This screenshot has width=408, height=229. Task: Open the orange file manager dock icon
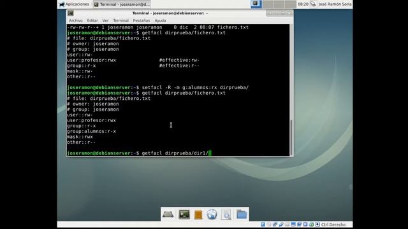198,215
